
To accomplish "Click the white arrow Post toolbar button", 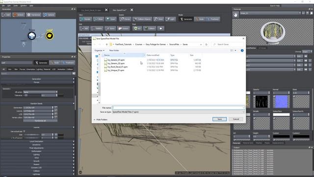I will [x=160, y=29].
